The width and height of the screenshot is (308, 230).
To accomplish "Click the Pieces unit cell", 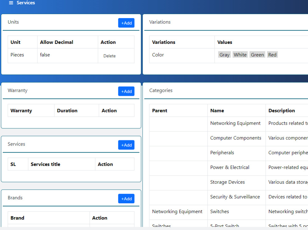I will click(22, 56).
